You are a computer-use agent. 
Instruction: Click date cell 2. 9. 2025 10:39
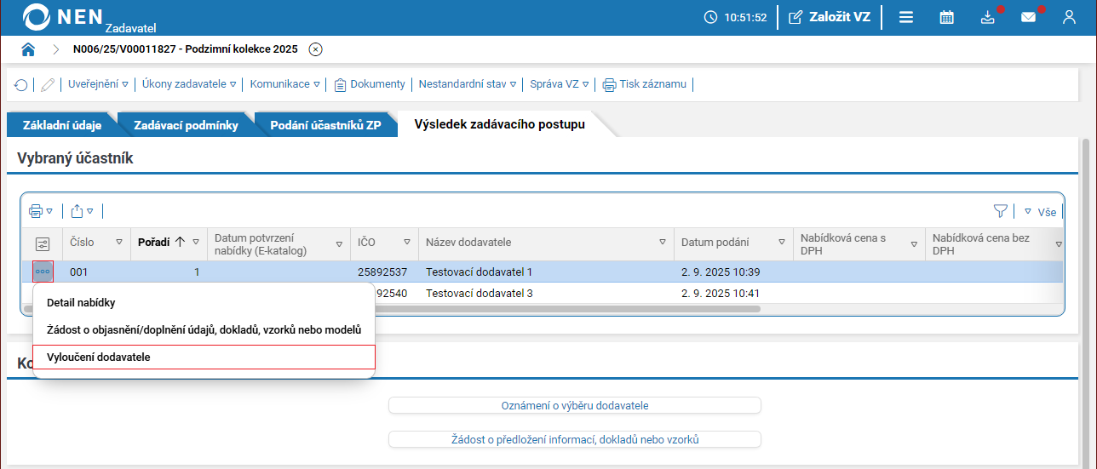(x=721, y=272)
